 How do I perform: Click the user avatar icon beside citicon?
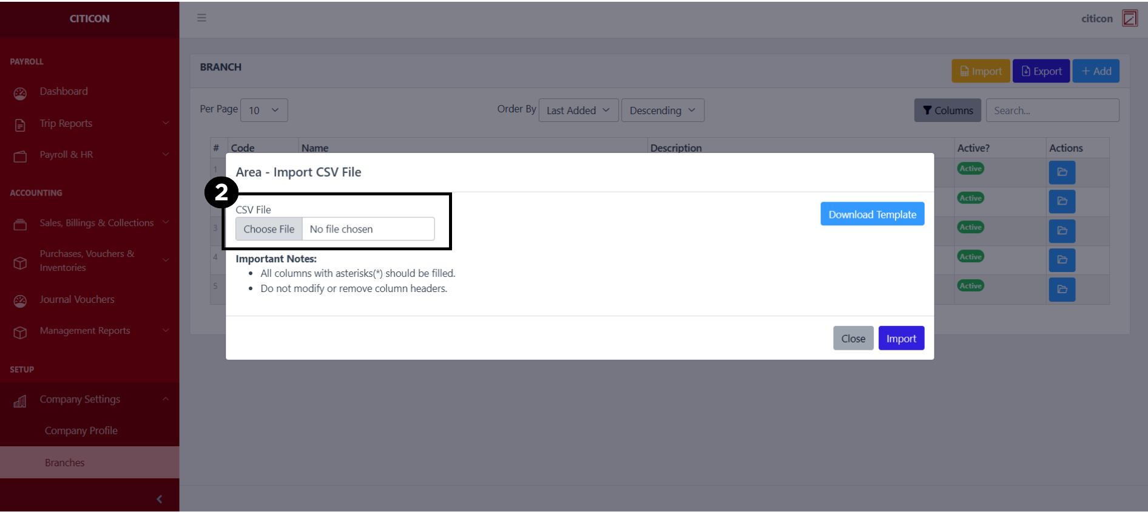[1129, 18]
